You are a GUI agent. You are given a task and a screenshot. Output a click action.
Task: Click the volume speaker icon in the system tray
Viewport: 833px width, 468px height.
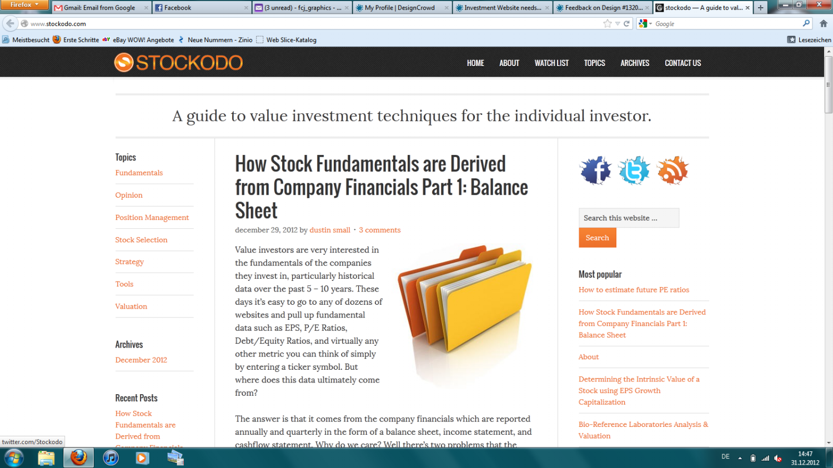pyautogui.click(x=778, y=458)
